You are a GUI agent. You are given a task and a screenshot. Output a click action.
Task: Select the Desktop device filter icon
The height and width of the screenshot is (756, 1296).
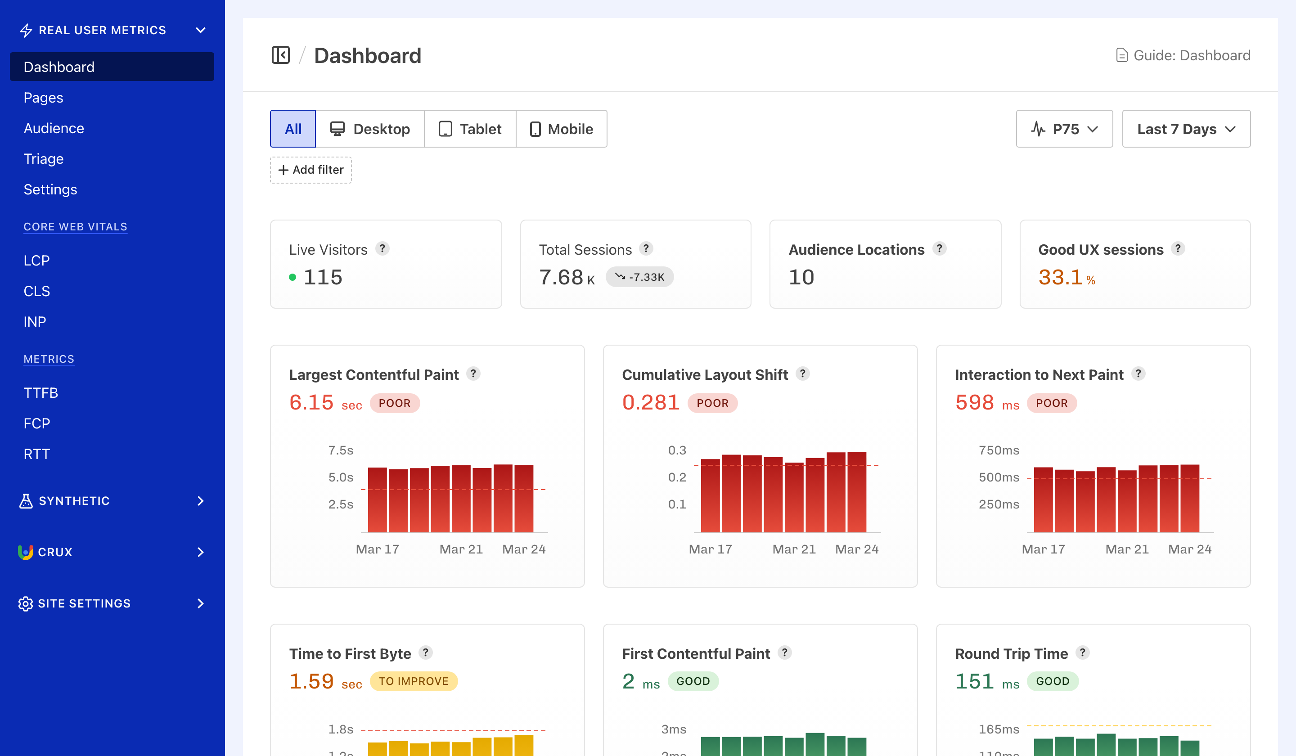338,129
